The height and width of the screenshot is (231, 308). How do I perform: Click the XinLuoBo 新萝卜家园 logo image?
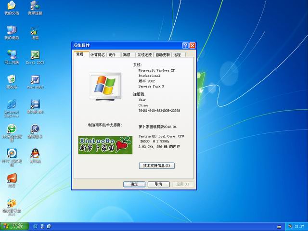pyautogui.click(x=105, y=145)
